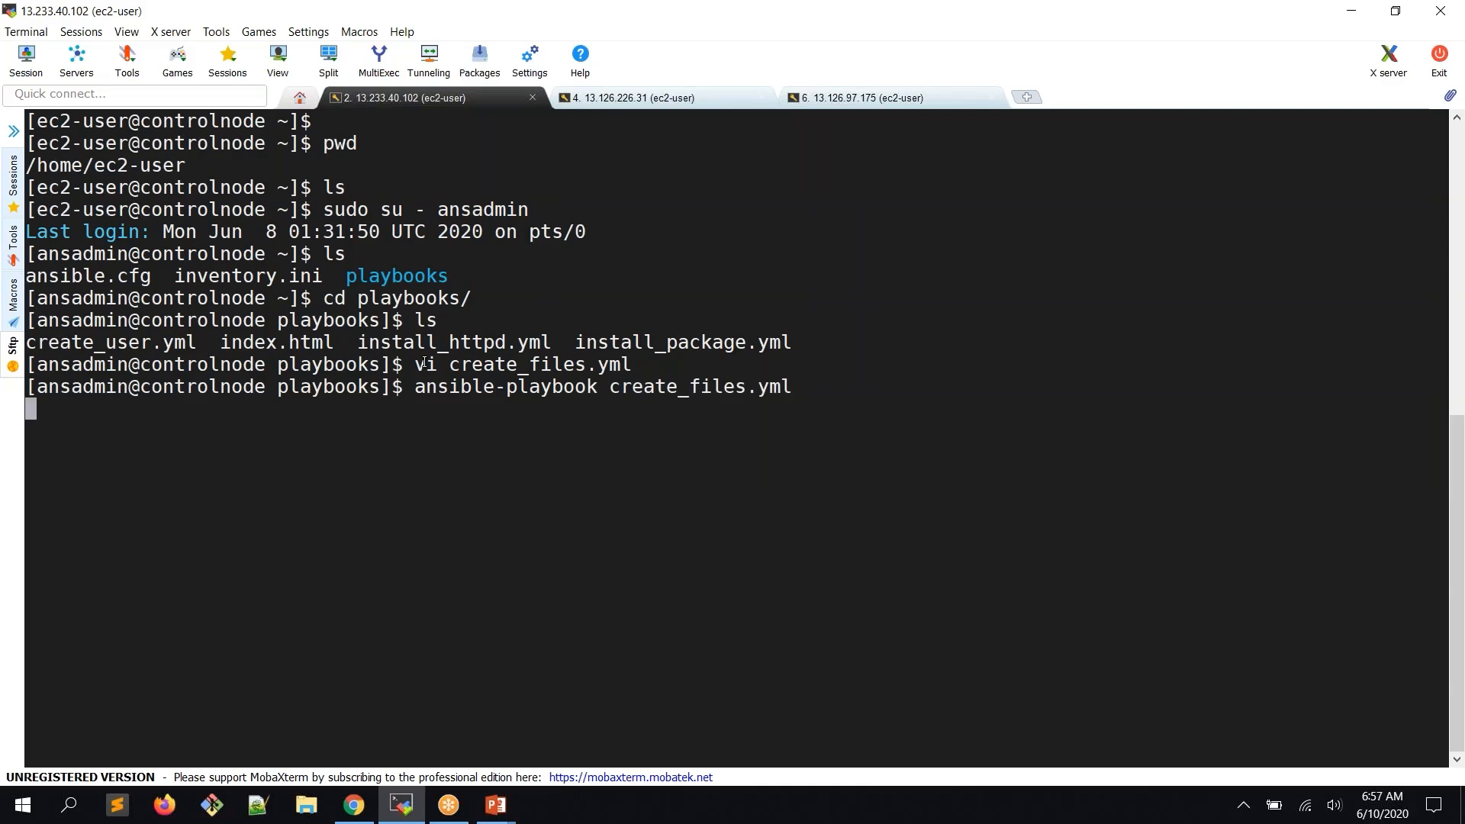Open Firefox from the taskbar

point(164,805)
